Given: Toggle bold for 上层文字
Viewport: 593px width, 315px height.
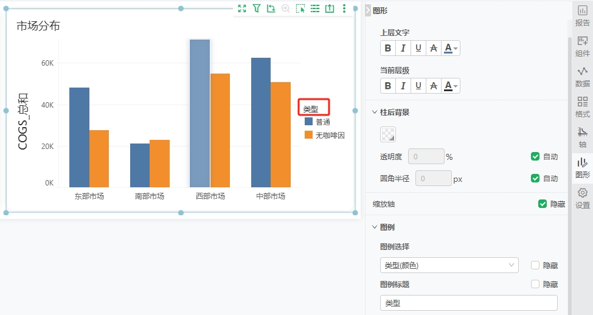Looking at the screenshot, I should pyautogui.click(x=388, y=48).
